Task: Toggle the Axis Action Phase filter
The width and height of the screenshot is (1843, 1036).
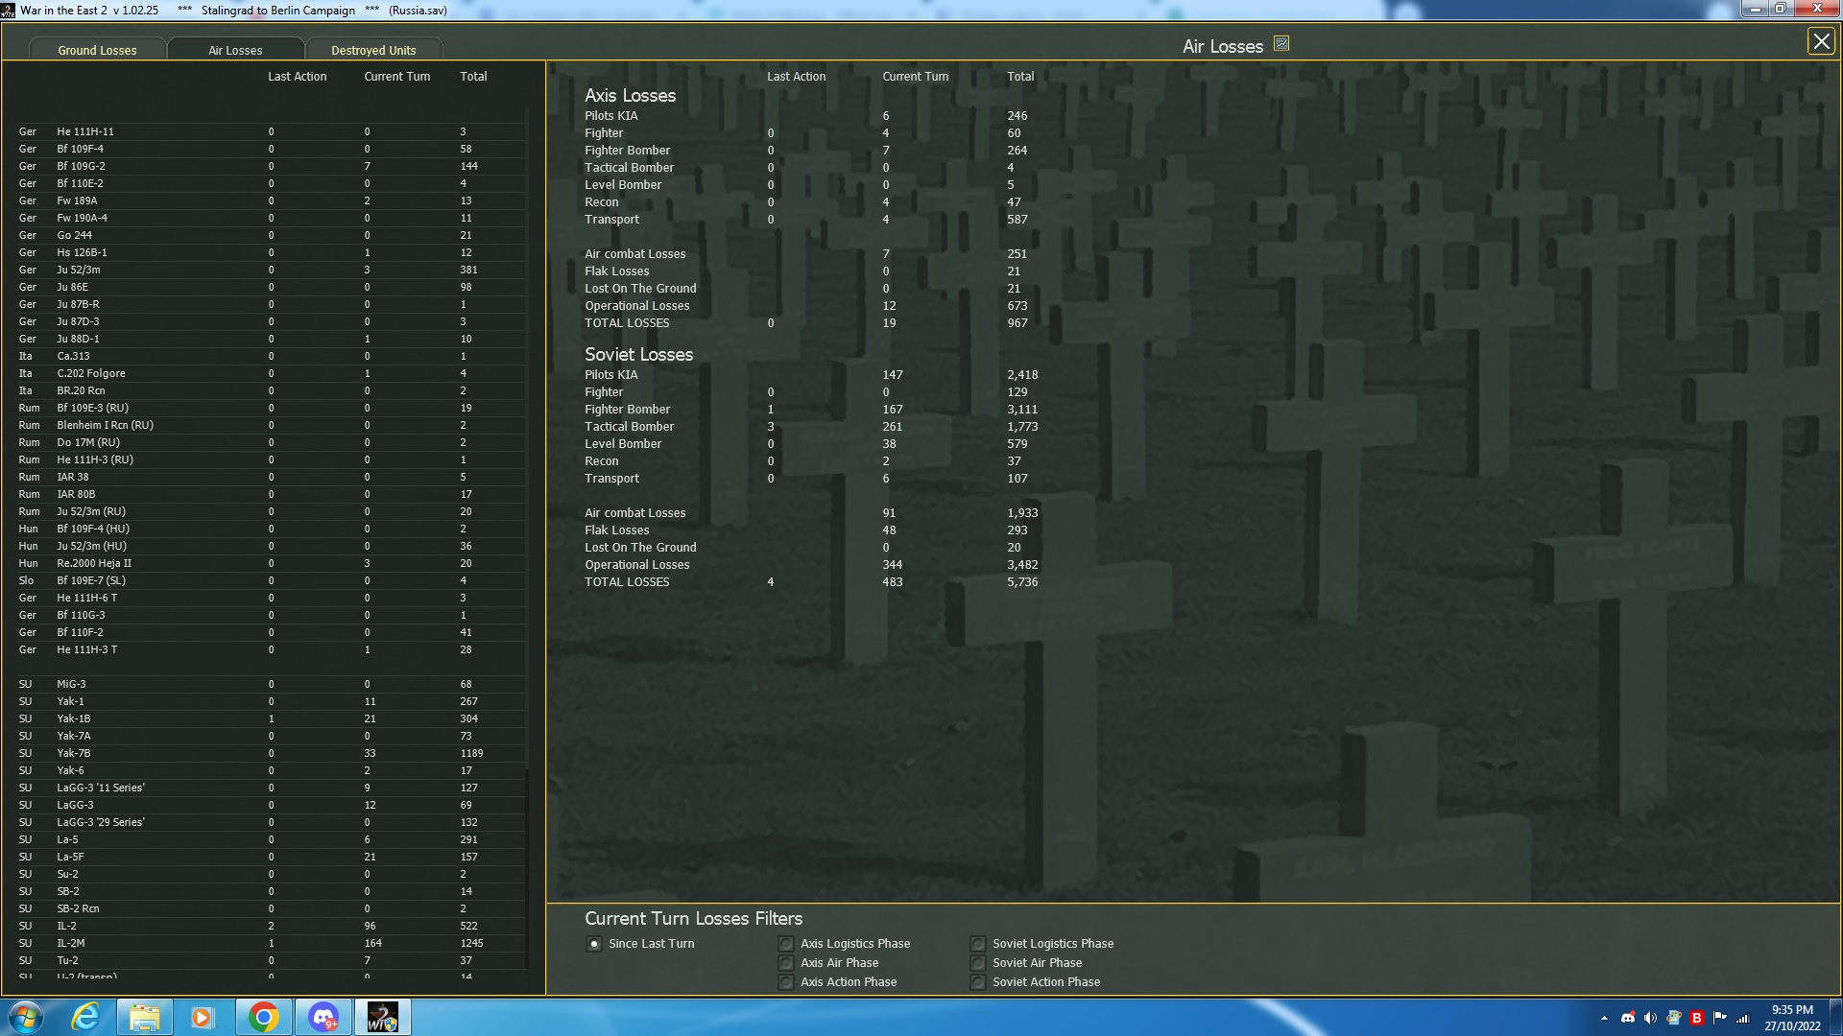Action: (786, 982)
